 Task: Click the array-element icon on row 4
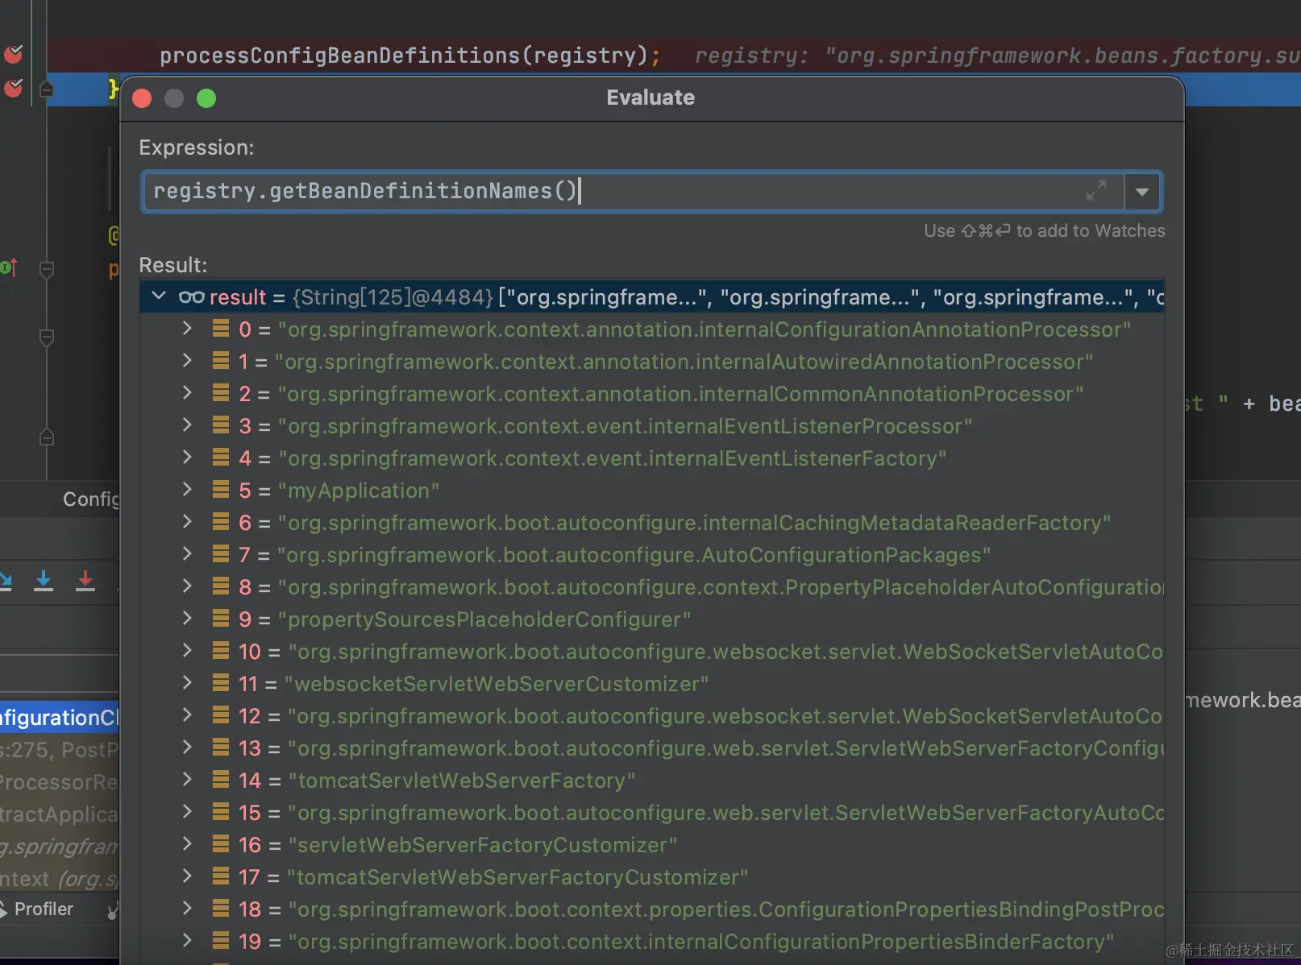pos(221,458)
